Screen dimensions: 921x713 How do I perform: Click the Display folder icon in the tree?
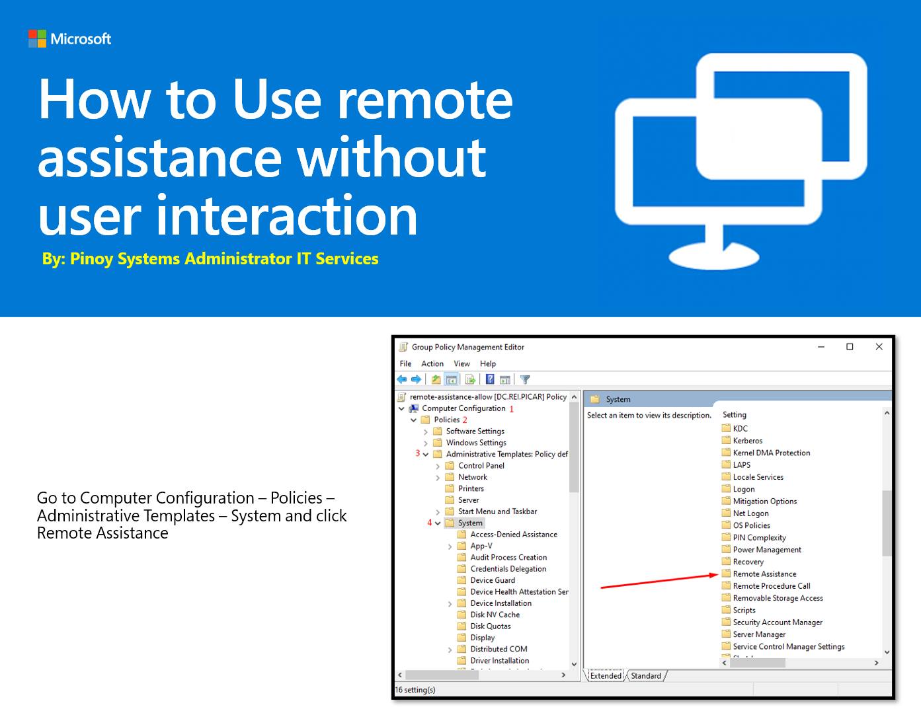[x=462, y=638]
